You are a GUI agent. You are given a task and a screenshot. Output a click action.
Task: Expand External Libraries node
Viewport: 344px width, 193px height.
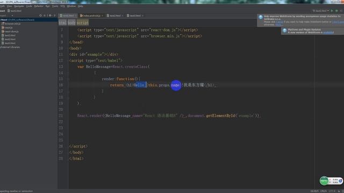pyautogui.click(x=10, y=47)
